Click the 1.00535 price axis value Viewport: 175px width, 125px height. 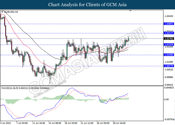click(169, 69)
